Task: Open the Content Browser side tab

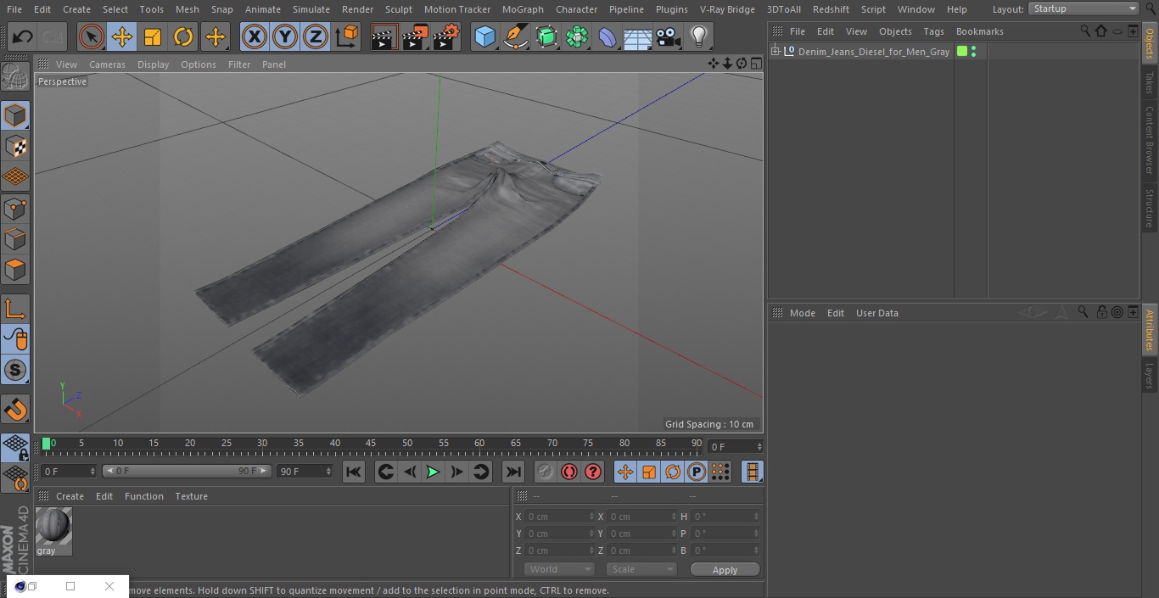Action: tap(1150, 139)
